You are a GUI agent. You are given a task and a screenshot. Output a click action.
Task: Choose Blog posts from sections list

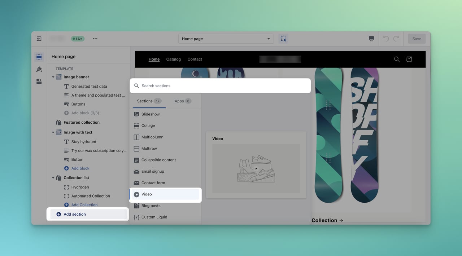[x=151, y=206]
